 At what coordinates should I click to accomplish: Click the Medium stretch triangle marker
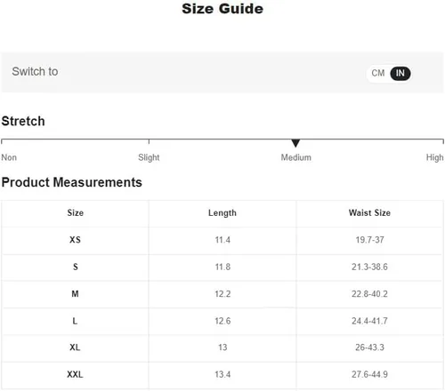point(295,143)
